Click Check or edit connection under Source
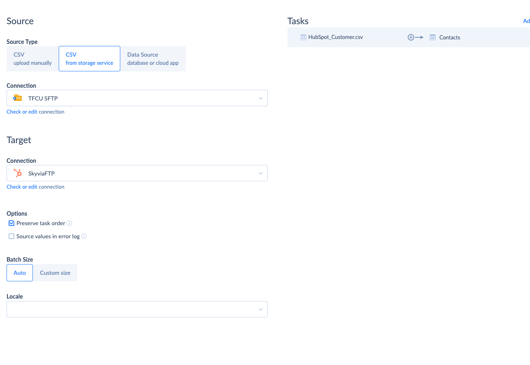This screenshot has width=530, height=365. pos(35,112)
